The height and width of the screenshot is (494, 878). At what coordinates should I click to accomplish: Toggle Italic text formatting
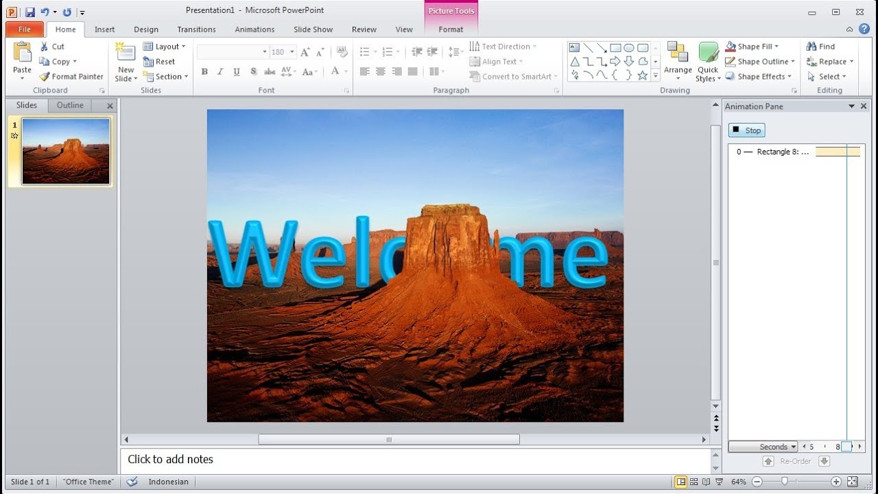point(220,71)
